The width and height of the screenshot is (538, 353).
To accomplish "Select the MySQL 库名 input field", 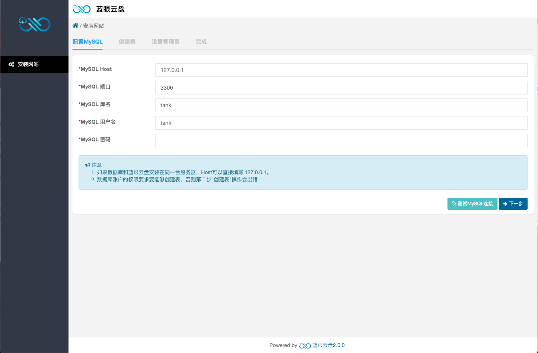I will pos(341,105).
